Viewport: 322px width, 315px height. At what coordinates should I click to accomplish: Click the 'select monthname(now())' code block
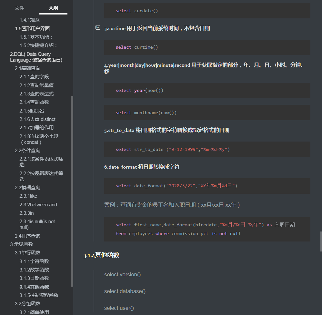tap(207, 113)
